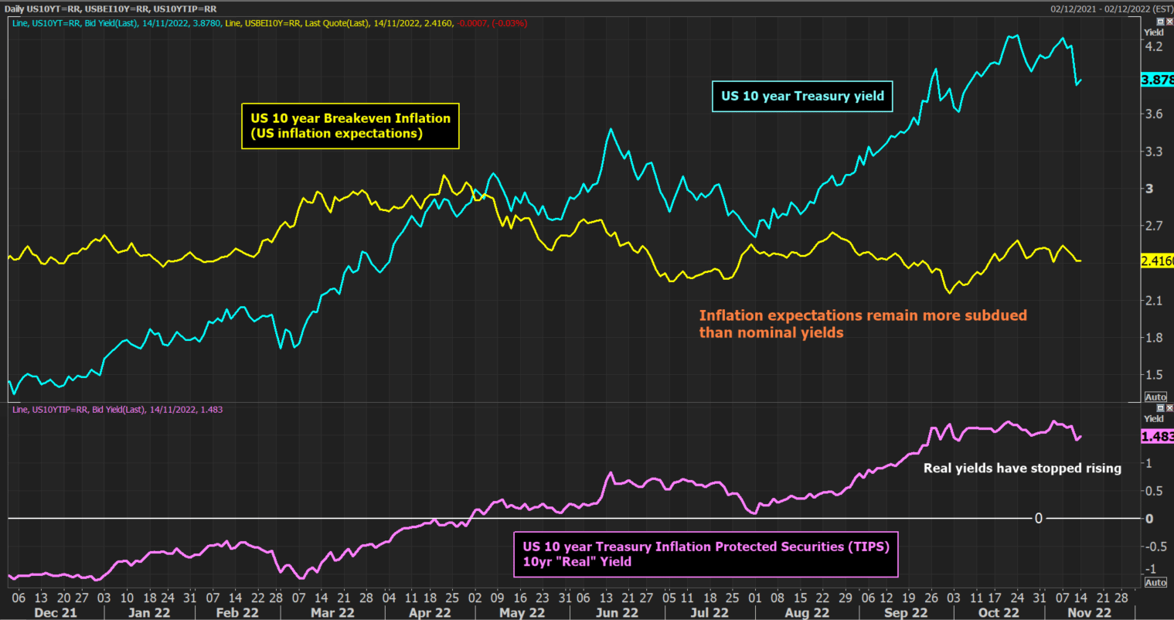The height and width of the screenshot is (620, 1174).
Task: Select the pink 1.483 last-value tag
Action: click(1157, 437)
